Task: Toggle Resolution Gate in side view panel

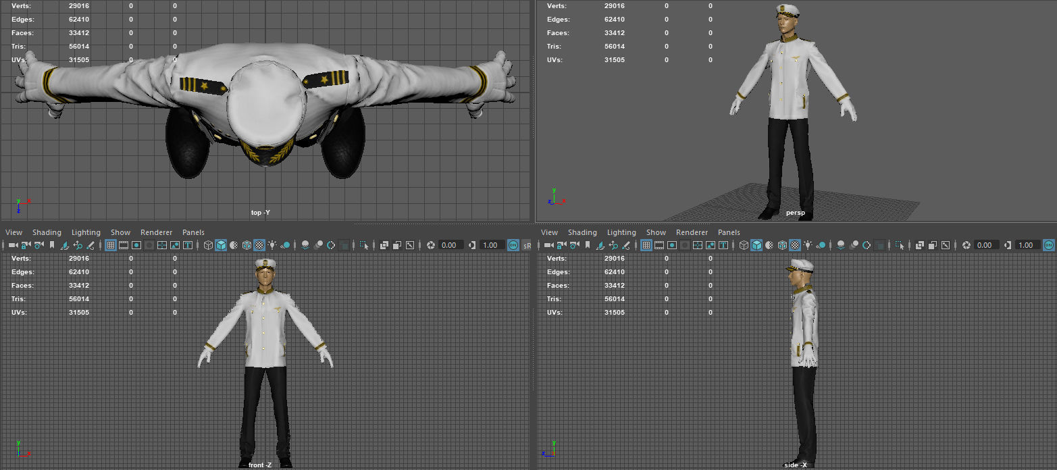Action: tap(672, 245)
